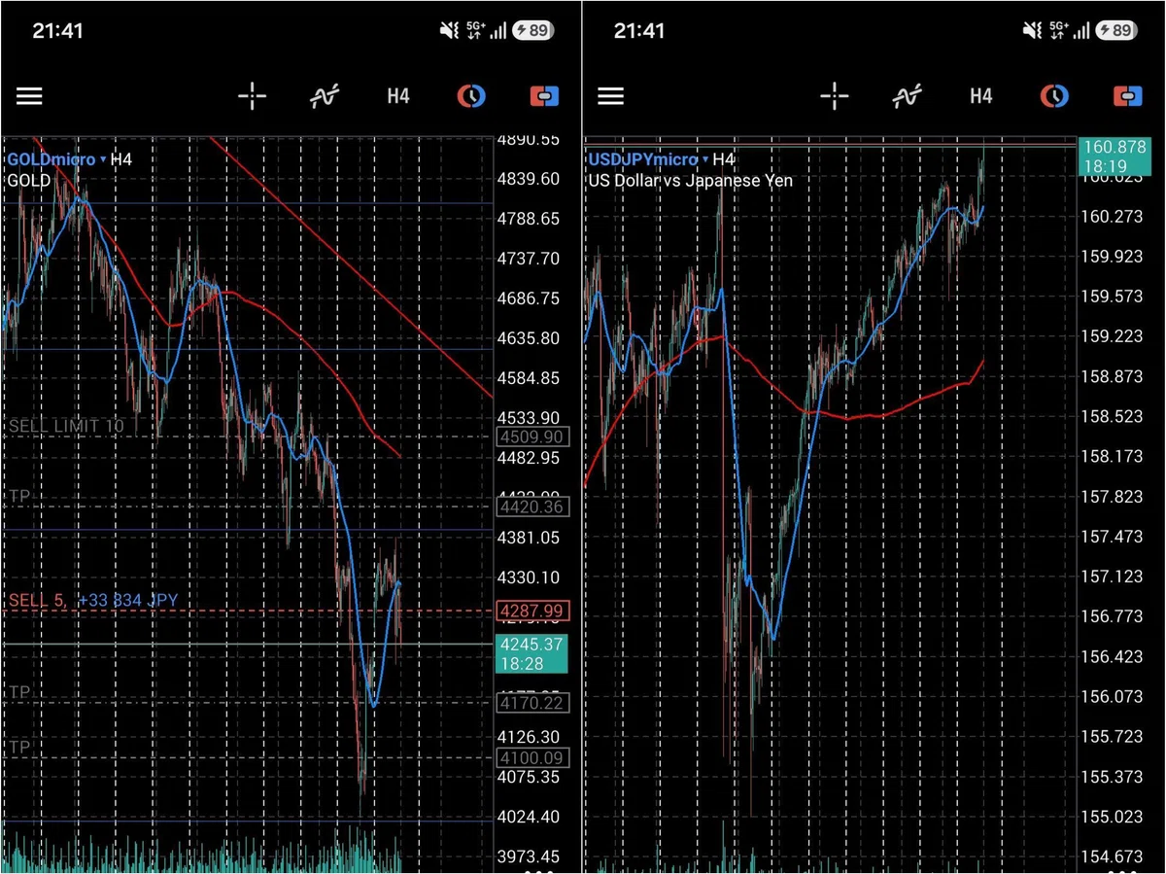Tap the 5G+ signal icon in right status bar
This screenshot has height=874, width=1166.
[1057, 30]
